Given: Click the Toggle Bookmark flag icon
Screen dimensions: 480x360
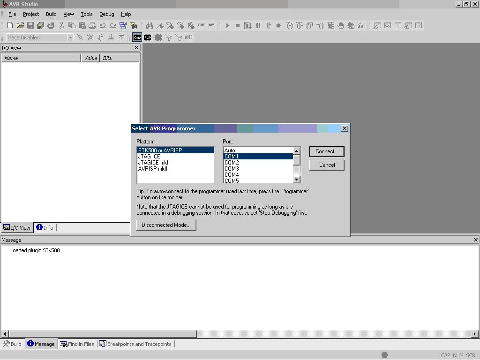Looking at the screenshot, I should pyautogui.click(x=160, y=25).
